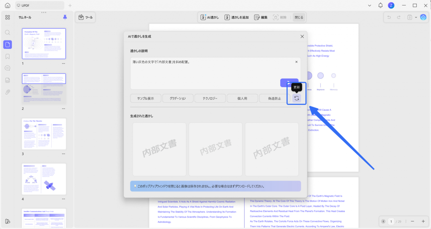431x229 pixels.
Task: Open the thumbnail grid view icon in sidebar
Action: point(8,17)
